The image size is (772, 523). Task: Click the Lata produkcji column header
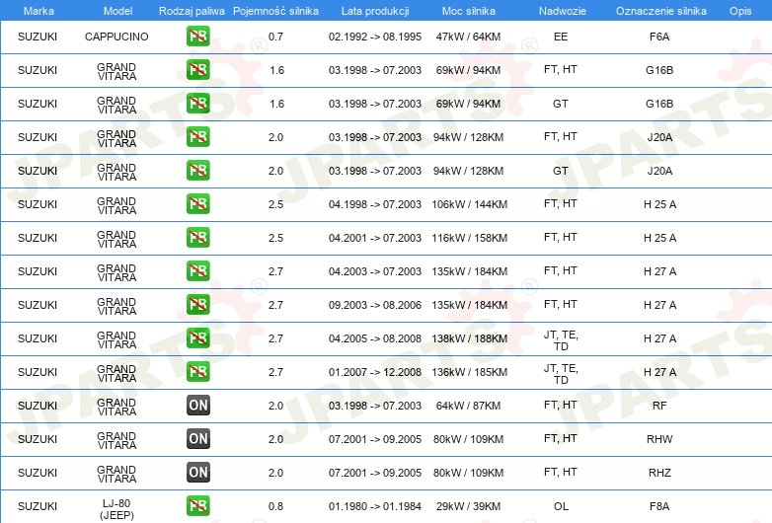[375, 11]
